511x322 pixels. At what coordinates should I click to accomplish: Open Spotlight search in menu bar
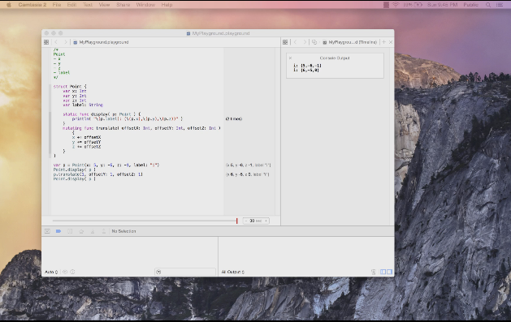coord(488,5)
